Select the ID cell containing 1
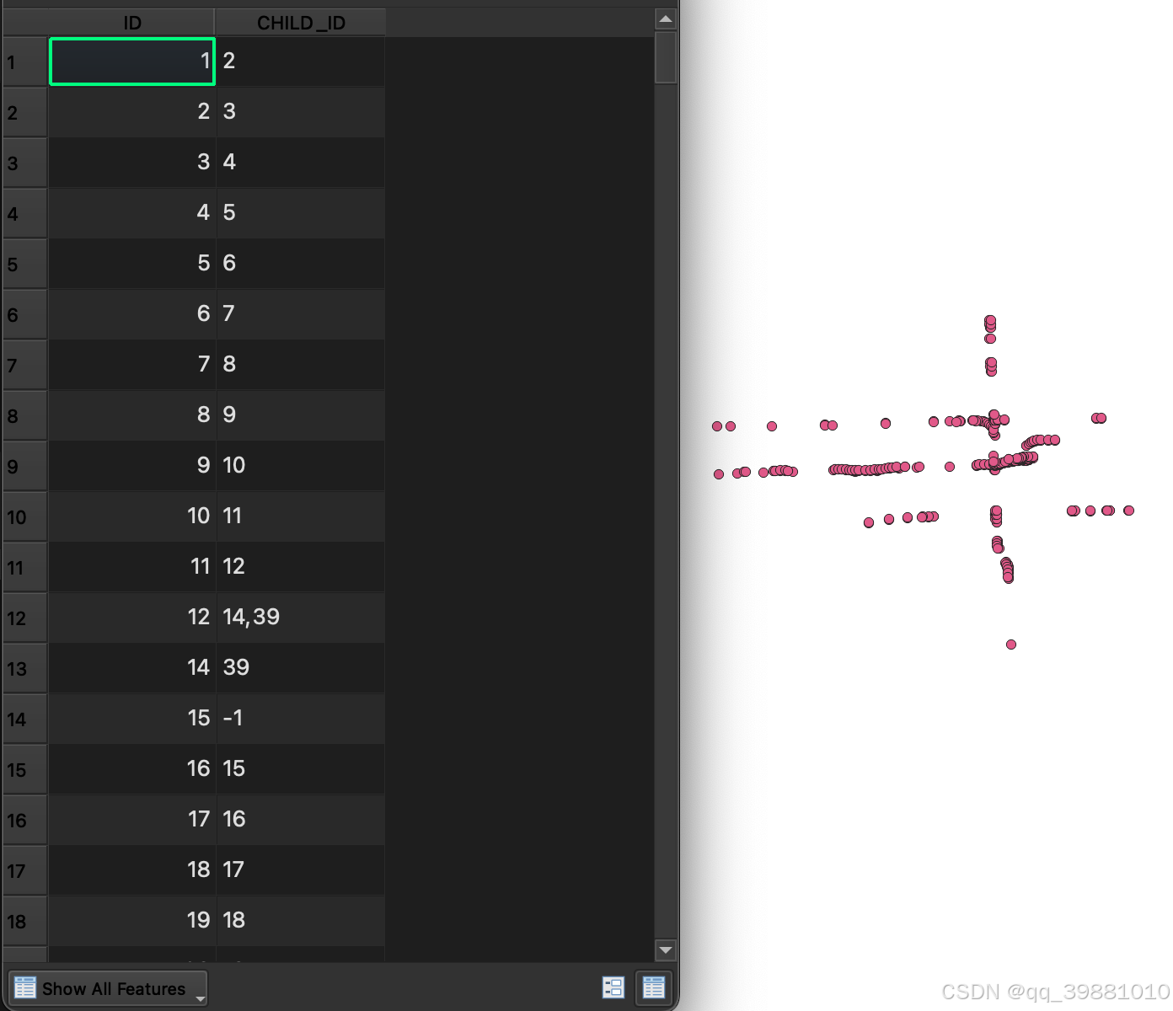 [x=132, y=62]
